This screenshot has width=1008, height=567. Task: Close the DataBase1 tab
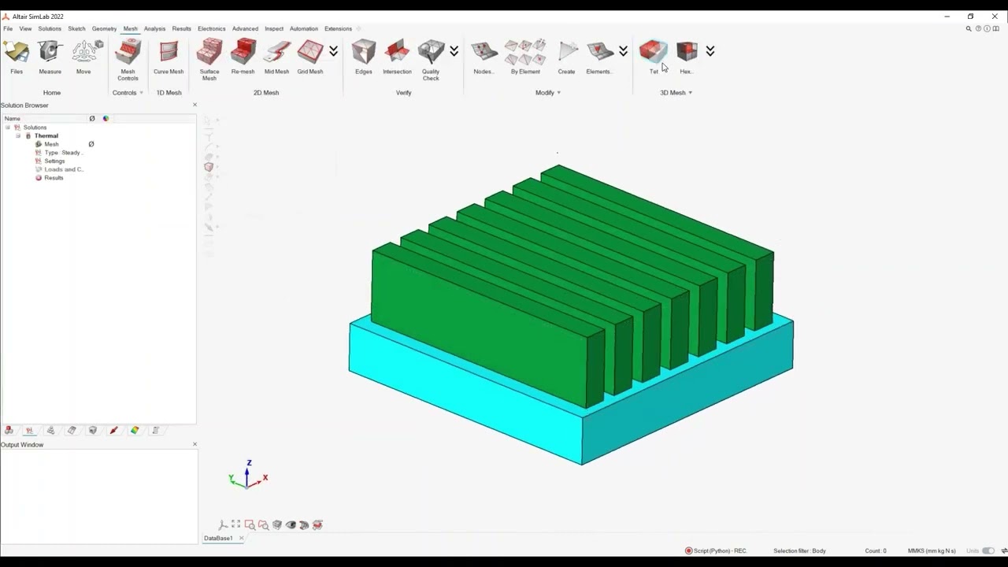pyautogui.click(x=242, y=539)
